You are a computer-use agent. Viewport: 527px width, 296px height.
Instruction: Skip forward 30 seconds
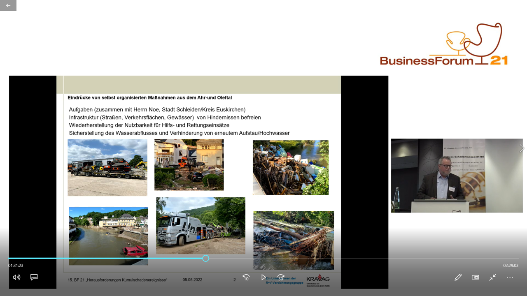coord(281,277)
